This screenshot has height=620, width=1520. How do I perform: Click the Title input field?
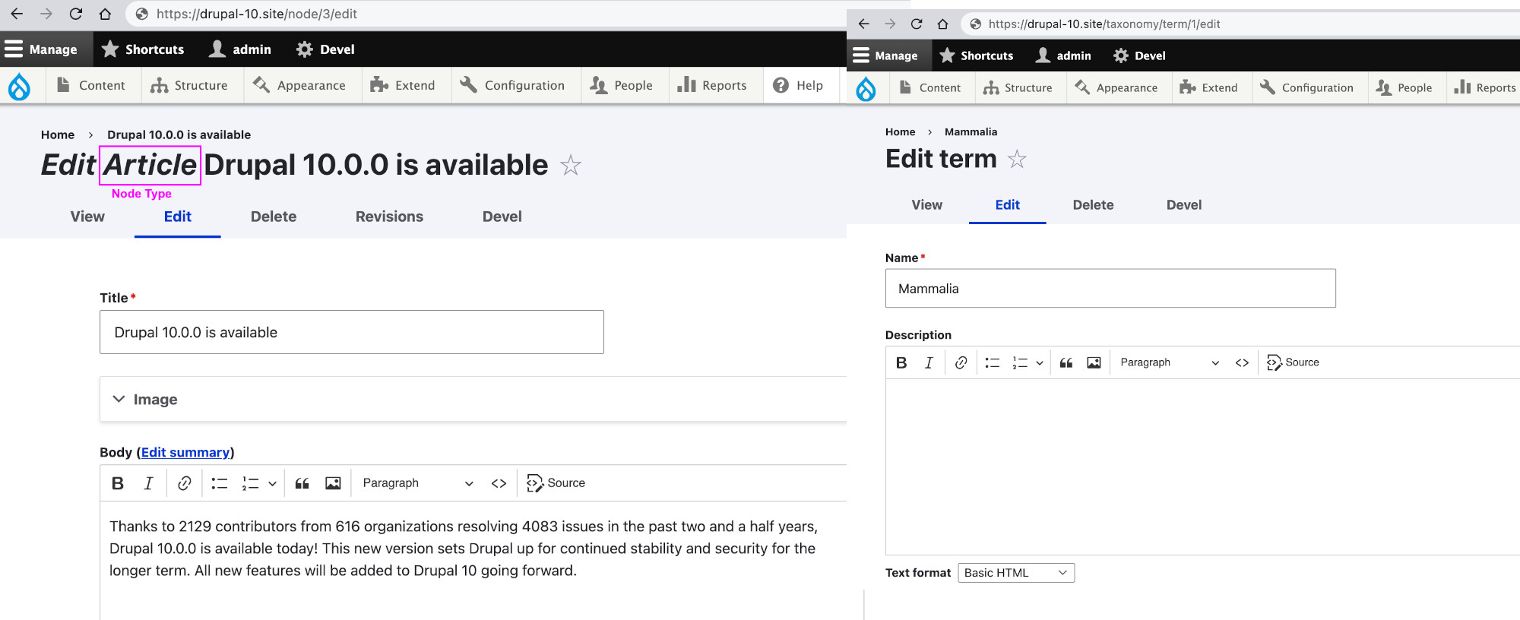pos(352,332)
